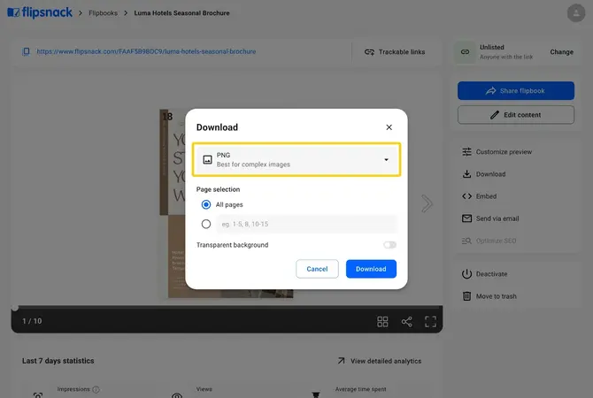
Task: Open Trackable links
Action: click(395, 52)
